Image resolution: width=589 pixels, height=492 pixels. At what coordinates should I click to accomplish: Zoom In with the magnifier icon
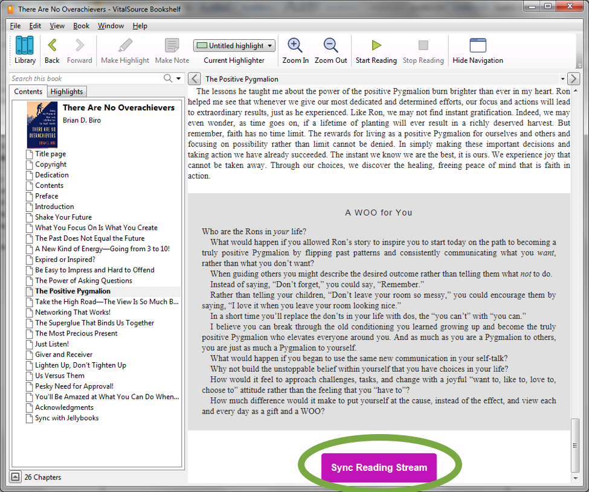(x=295, y=46)
